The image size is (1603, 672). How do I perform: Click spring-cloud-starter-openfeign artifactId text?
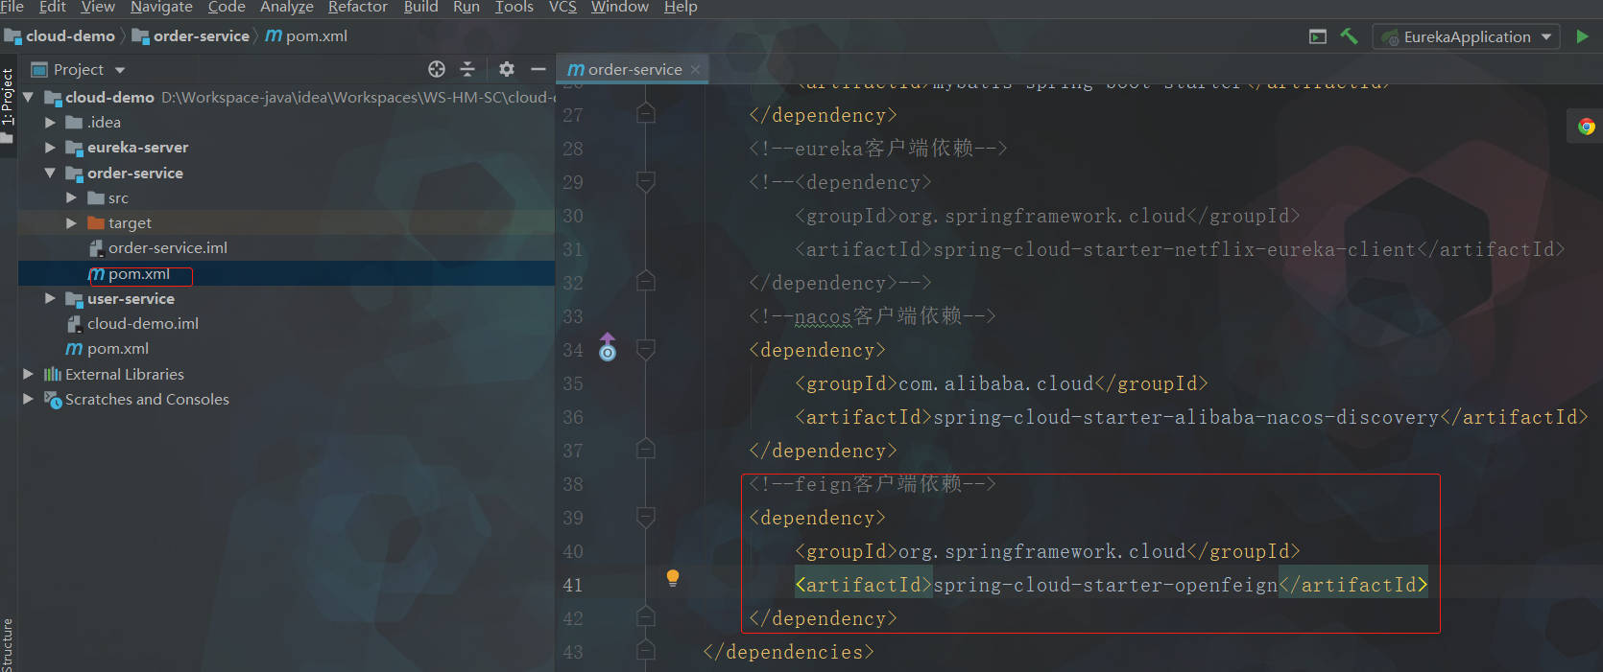click(x=1105, y=585)
